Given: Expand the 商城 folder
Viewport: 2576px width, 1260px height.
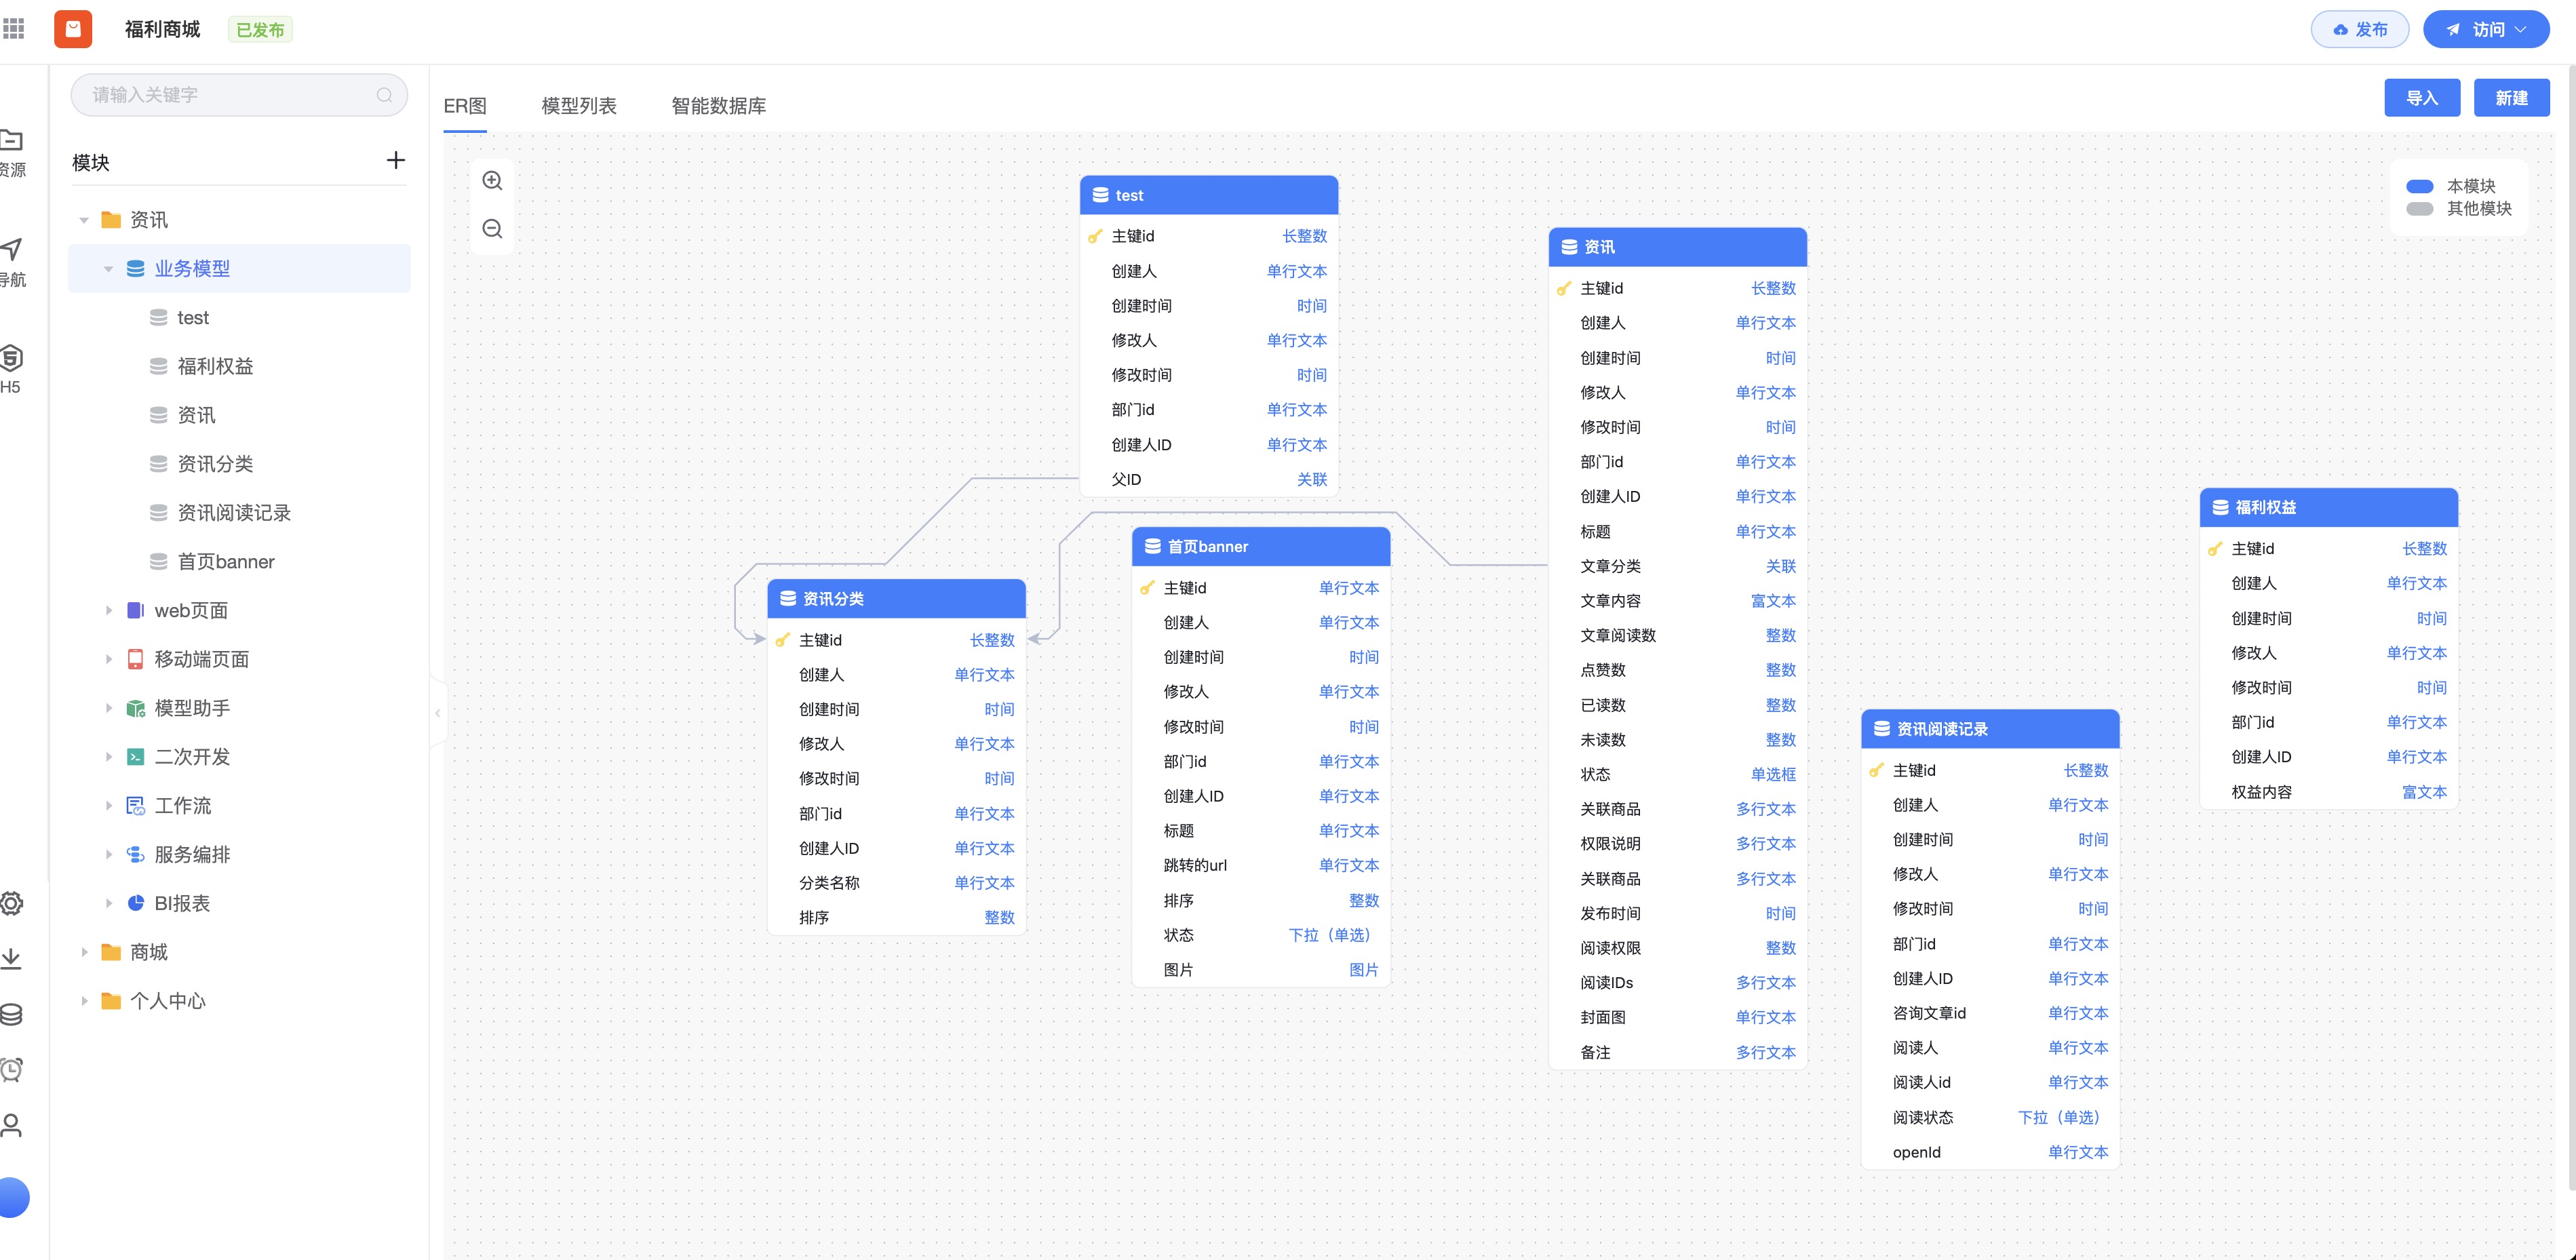Looking at the screenshot, I should [84, 952].
